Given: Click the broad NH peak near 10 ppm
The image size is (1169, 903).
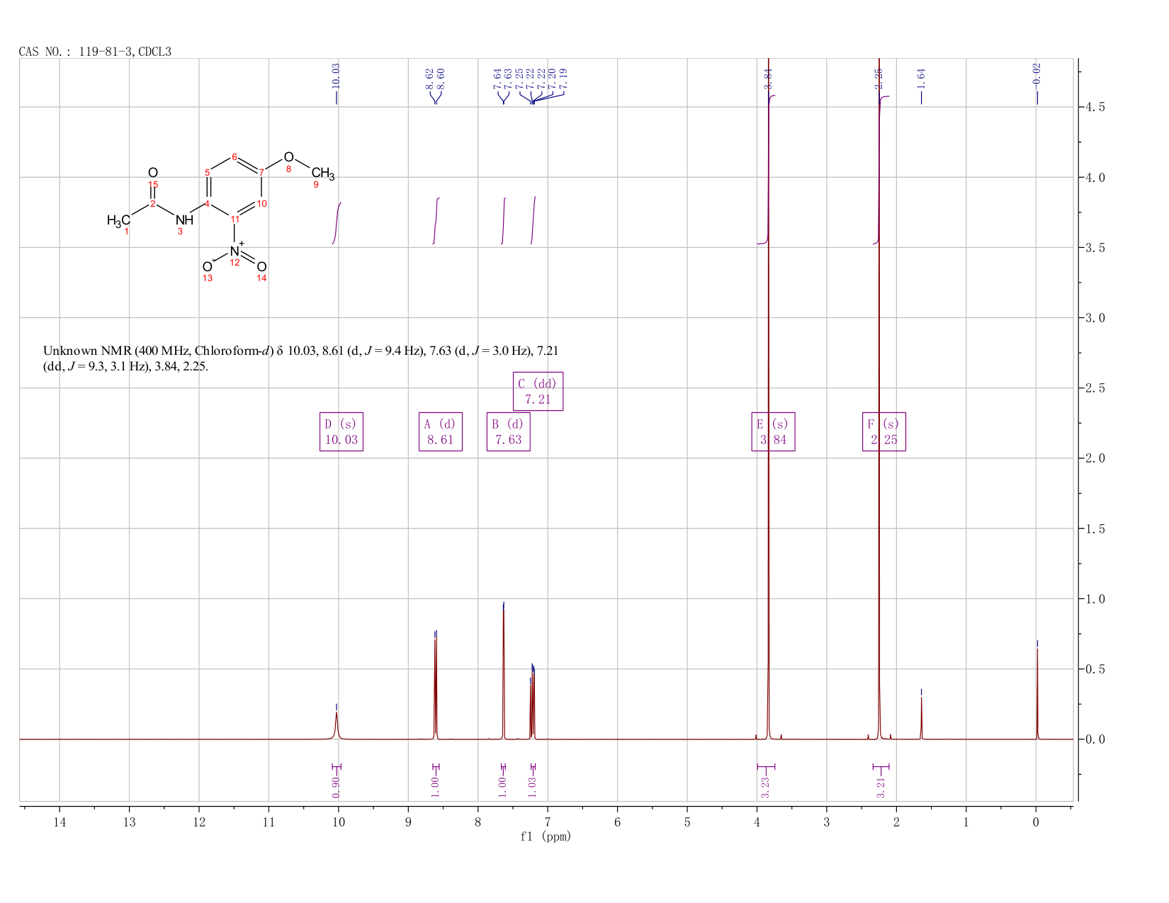Looking at the screenshot, I should tap(337, 726).
